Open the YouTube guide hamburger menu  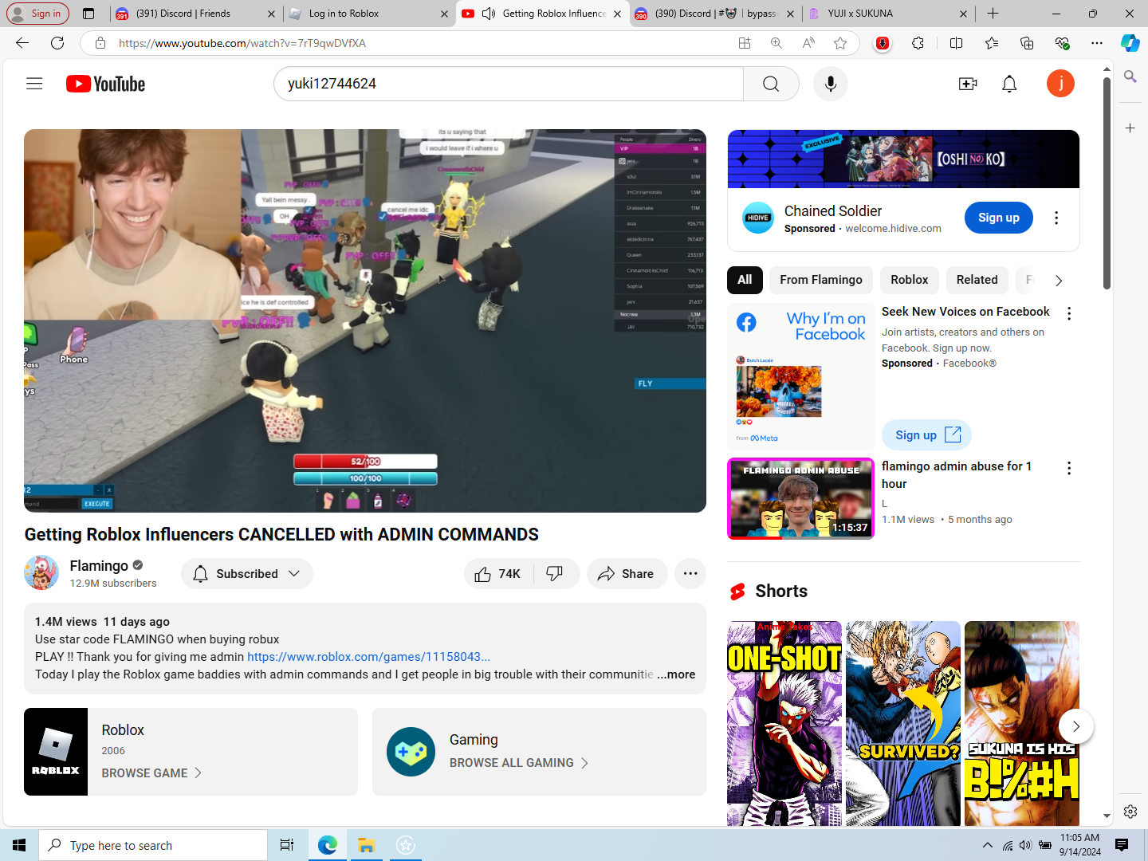[34, 84]
